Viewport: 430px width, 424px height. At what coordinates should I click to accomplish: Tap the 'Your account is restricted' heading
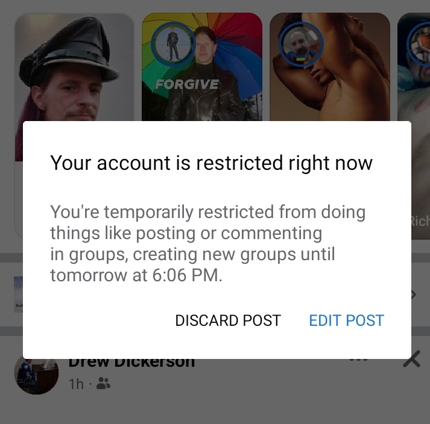coord(211,163)
